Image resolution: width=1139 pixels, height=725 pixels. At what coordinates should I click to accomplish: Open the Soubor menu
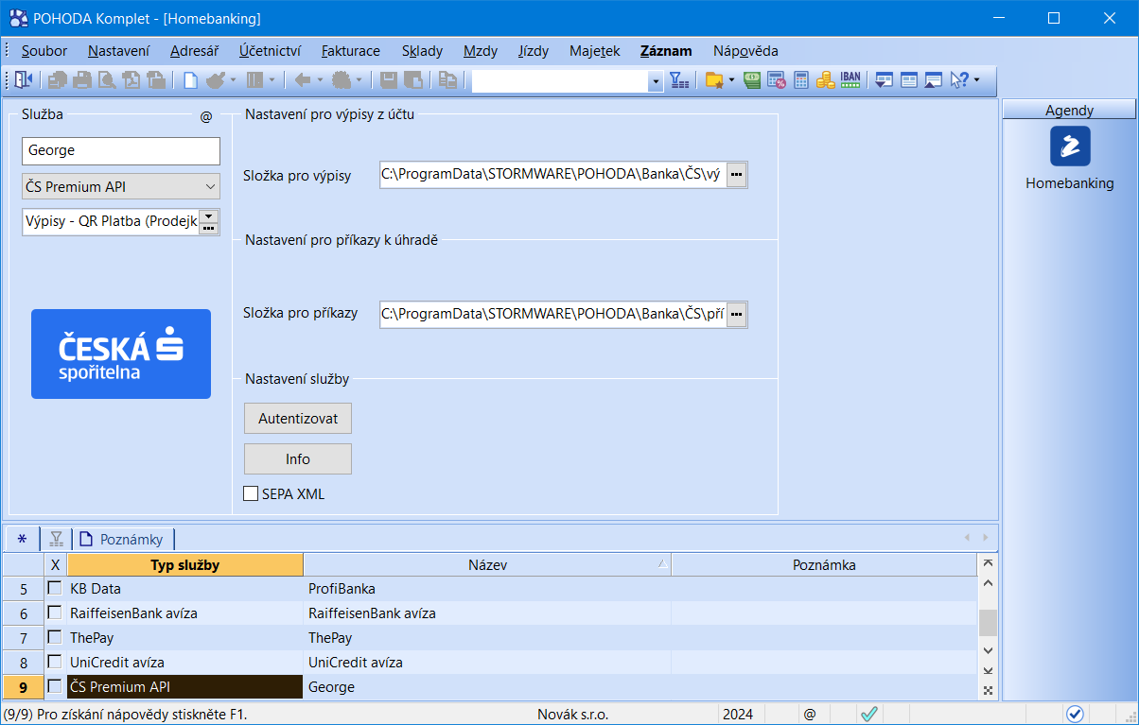tap(44, 51)
